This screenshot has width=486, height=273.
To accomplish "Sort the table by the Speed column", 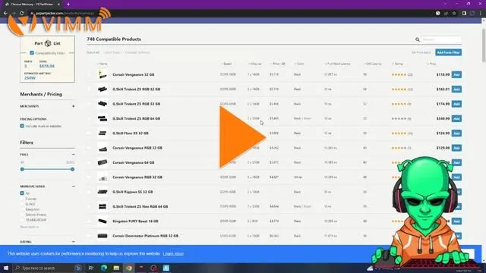I will point(226,64).
